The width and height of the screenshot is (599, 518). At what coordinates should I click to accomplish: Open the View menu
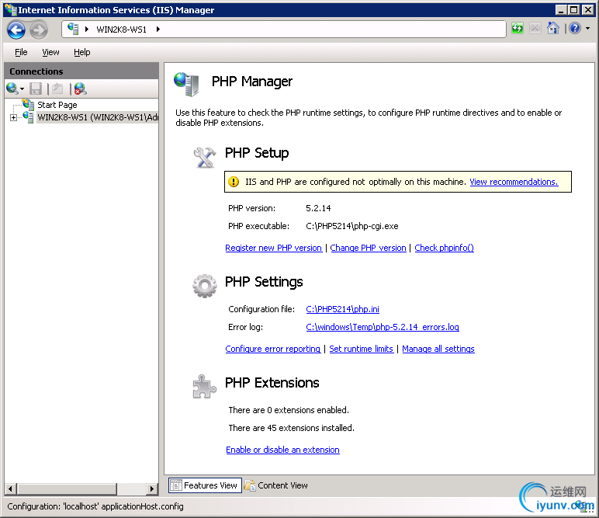coord(50,52)
